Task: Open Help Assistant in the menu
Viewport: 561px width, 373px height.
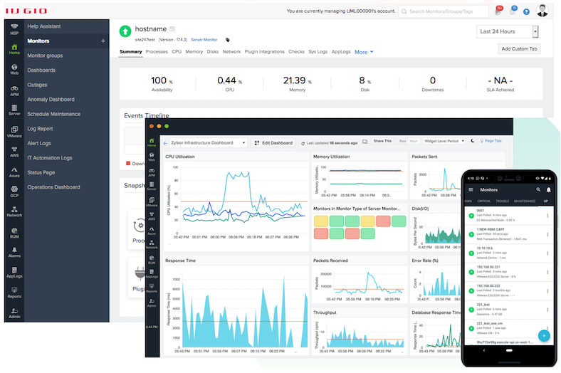Action: click(44, 26)
